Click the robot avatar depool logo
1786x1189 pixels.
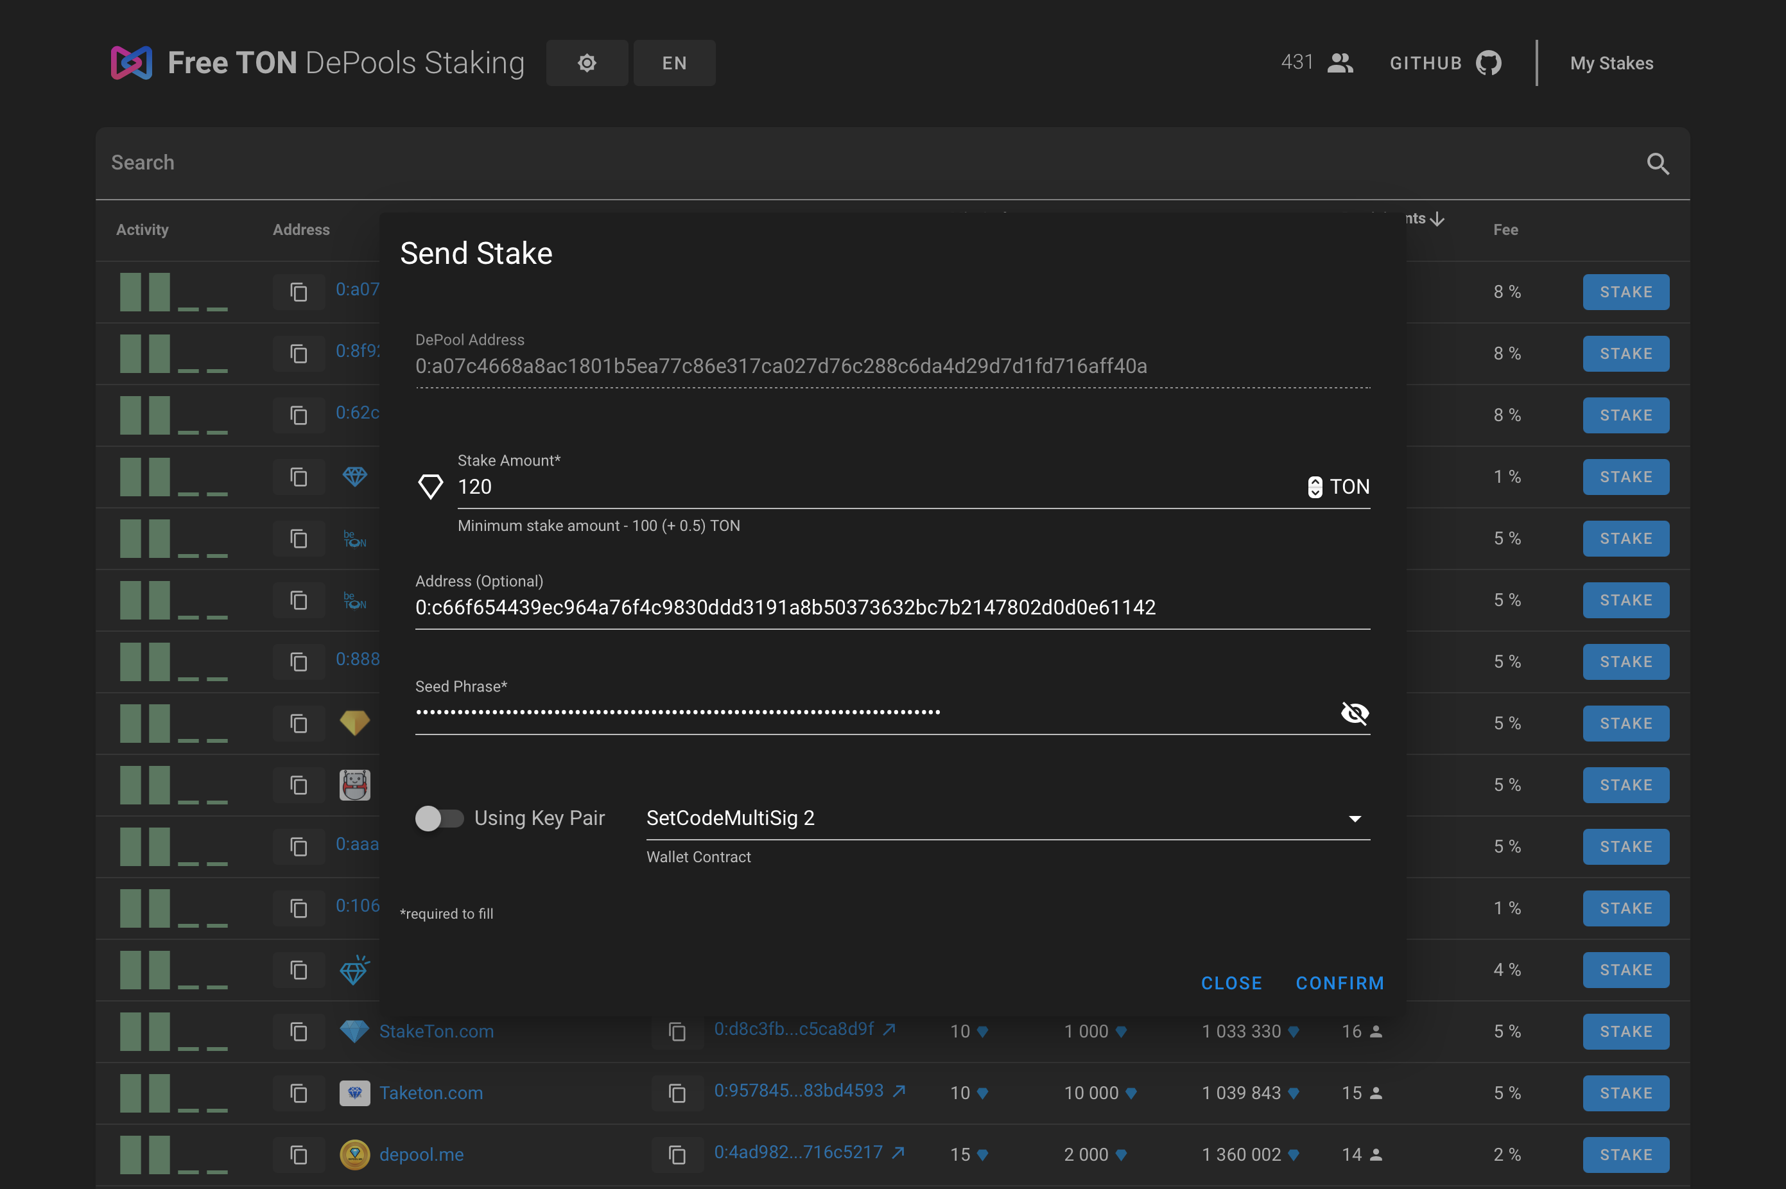click(x=354, y=785)
